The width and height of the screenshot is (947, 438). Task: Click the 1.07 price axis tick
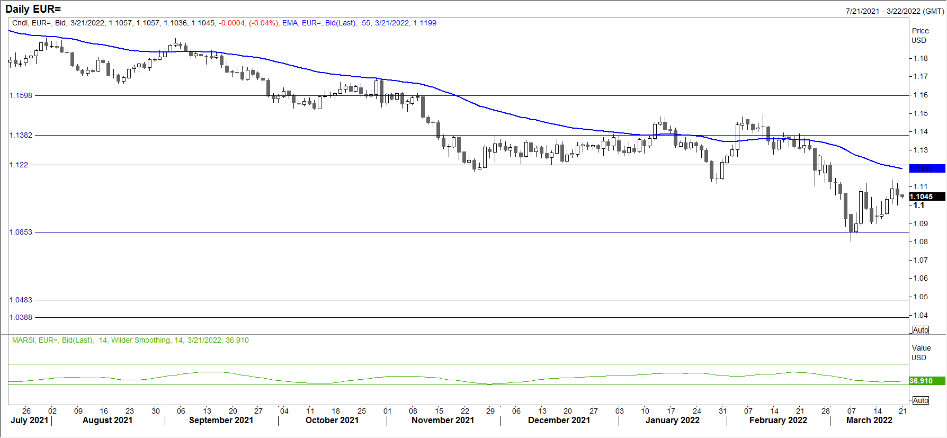click(921, 260)
